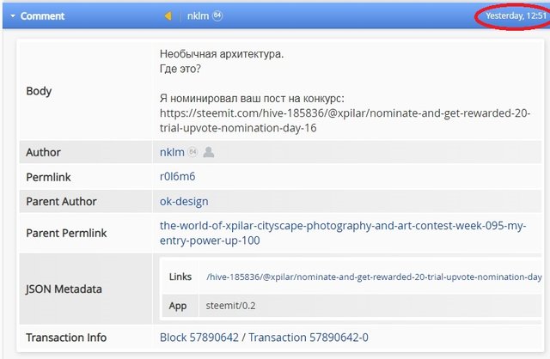Open Transaction 57890642-0 link
This screenshot has height=359, width=550.
click(309, 338)
